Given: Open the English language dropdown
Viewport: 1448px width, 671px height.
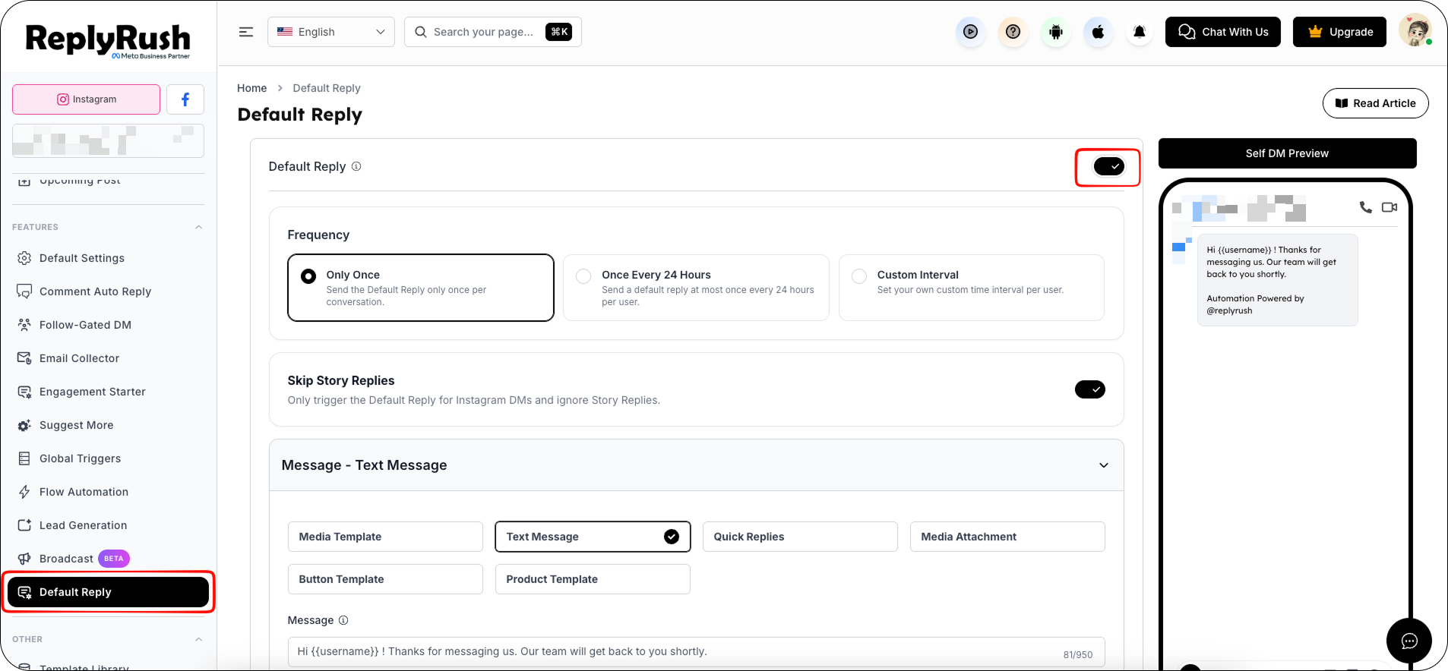Looking at the screenshot, I should click(x=331, y=32).
